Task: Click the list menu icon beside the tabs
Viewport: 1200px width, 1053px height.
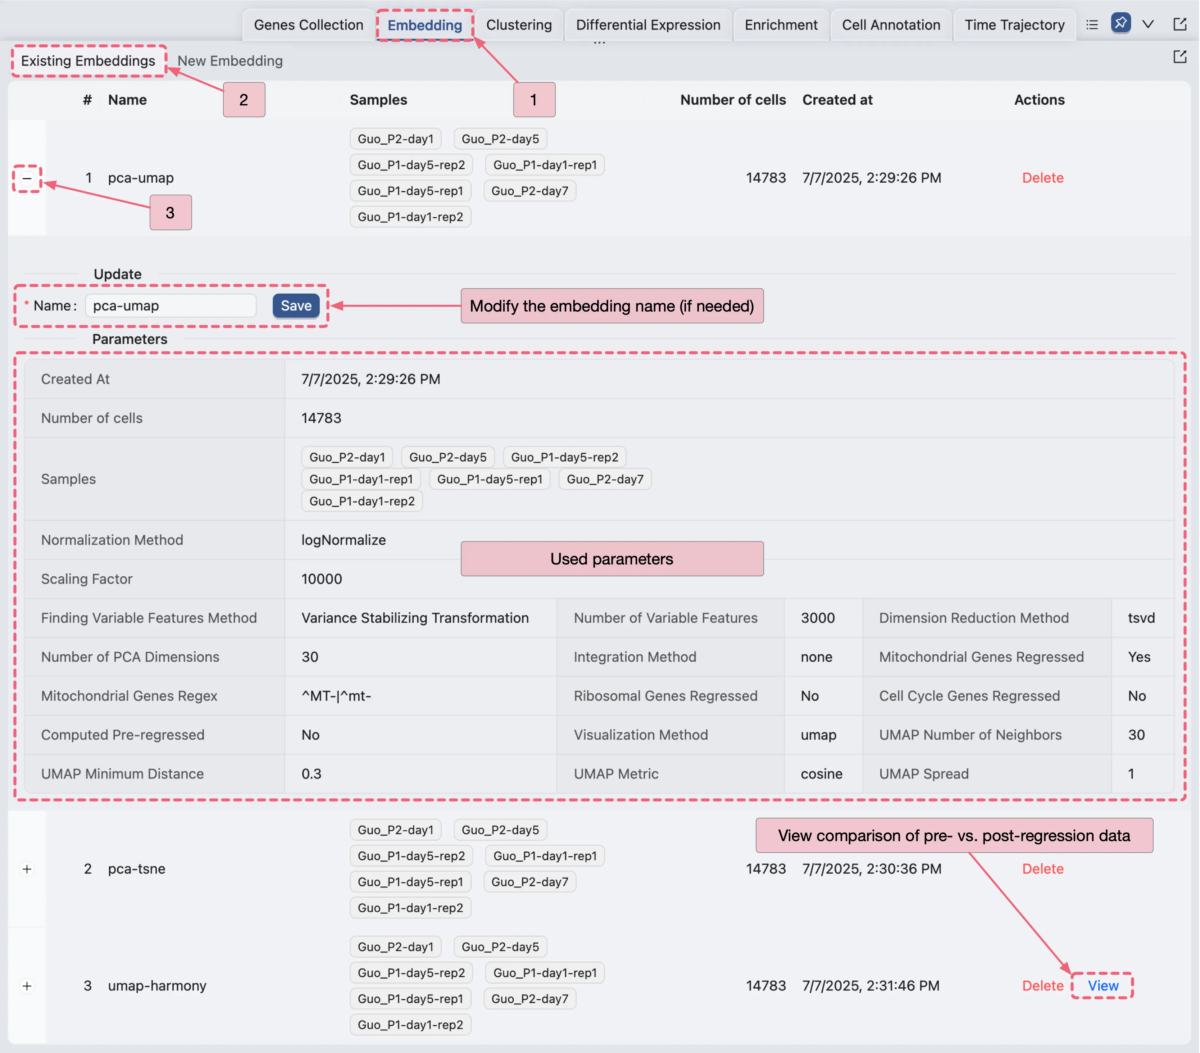Action: tap(1091, 25)
